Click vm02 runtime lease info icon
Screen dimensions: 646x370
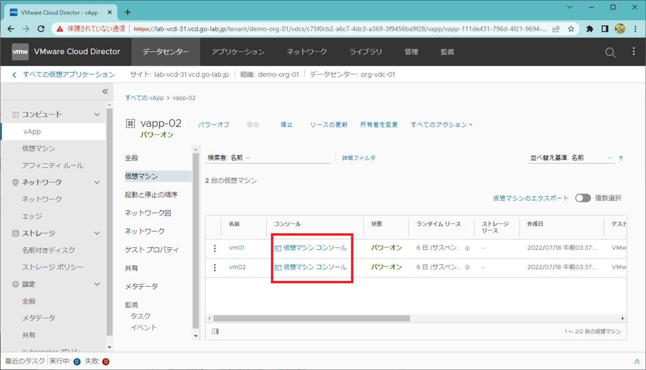coord(467,268)
